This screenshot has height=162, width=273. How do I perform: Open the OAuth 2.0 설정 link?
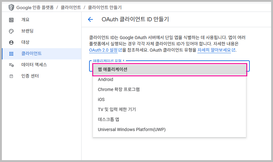[x=103, y=50]
